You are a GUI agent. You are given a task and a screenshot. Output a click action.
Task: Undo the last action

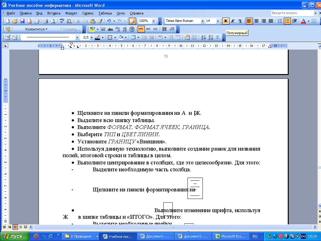(x=109, y=21)
